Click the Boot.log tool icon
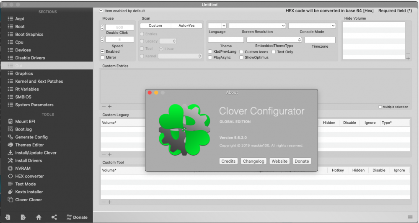 click(10, 129)
